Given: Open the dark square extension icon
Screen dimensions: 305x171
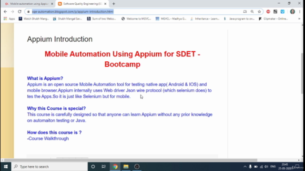Looking at the screenshot, I should coord(275,11).
